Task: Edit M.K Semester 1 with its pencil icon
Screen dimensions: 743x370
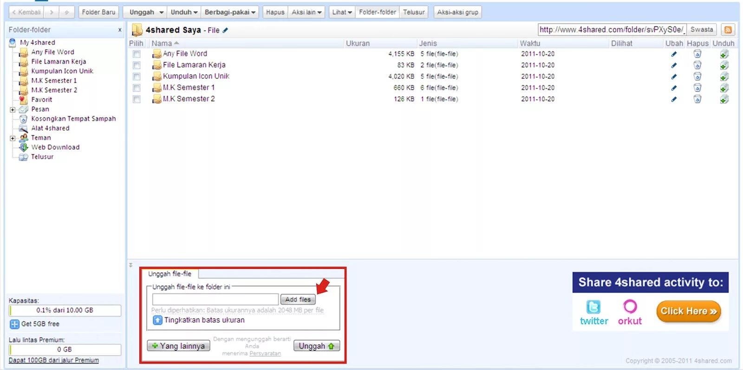Action: coord(674,88)
